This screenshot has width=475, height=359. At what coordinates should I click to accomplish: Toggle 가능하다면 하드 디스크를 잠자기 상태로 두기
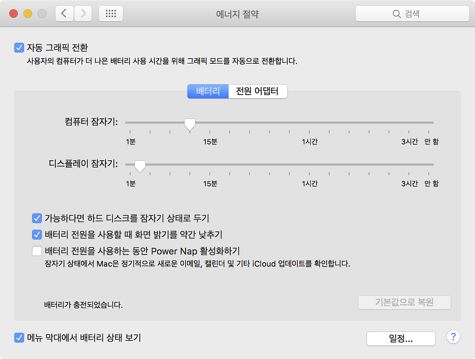pyautogui.click(x=37, y=218)
